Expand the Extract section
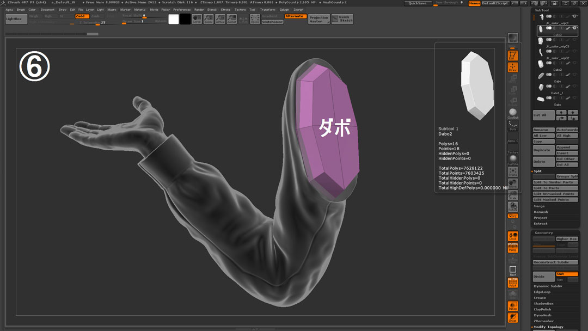This screenshot has width=588, height=331. coord(541,223)
